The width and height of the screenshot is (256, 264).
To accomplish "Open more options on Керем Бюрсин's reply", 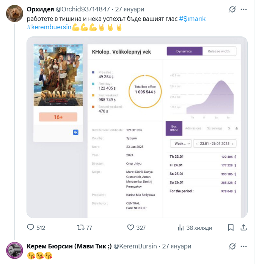I will click(245, 246).
